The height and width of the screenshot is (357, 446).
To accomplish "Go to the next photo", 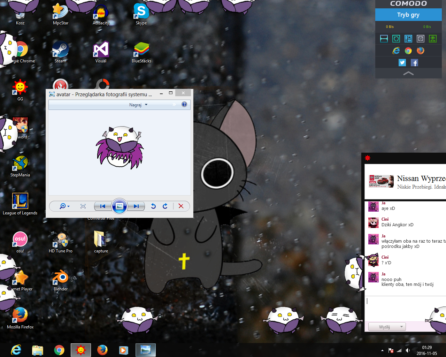I will (x=136, y=206).
